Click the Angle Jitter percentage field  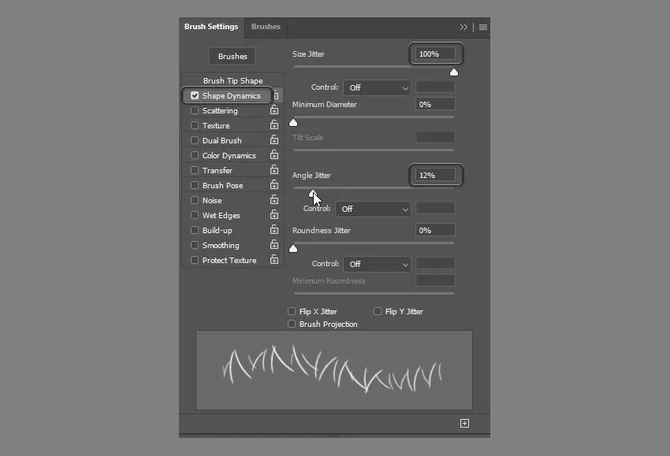(x=435, y=175)
